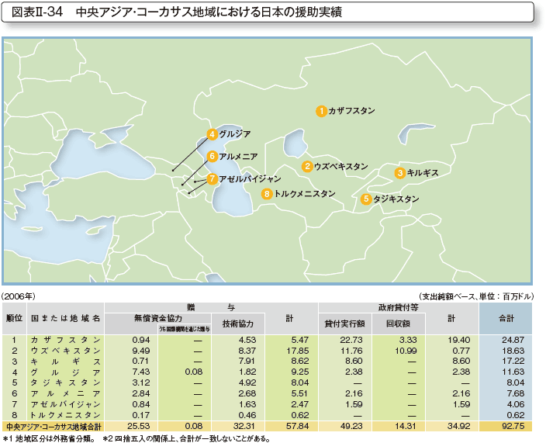Click the カザフスタン row name in table
546x443 pixels.
(65, 341)
